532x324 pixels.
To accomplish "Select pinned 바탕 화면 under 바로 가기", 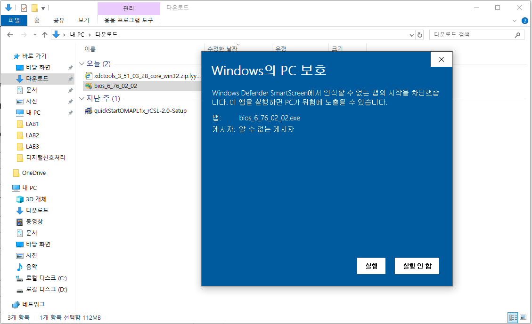I will (38, 67).
